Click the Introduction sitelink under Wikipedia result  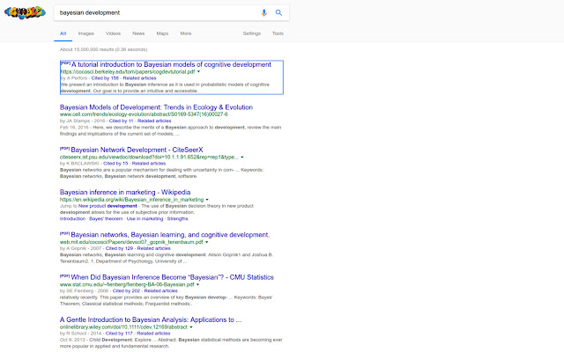tap(72, 219)
